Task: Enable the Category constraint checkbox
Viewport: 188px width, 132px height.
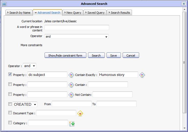Action: pyautogui.click(x=10, y=123)
